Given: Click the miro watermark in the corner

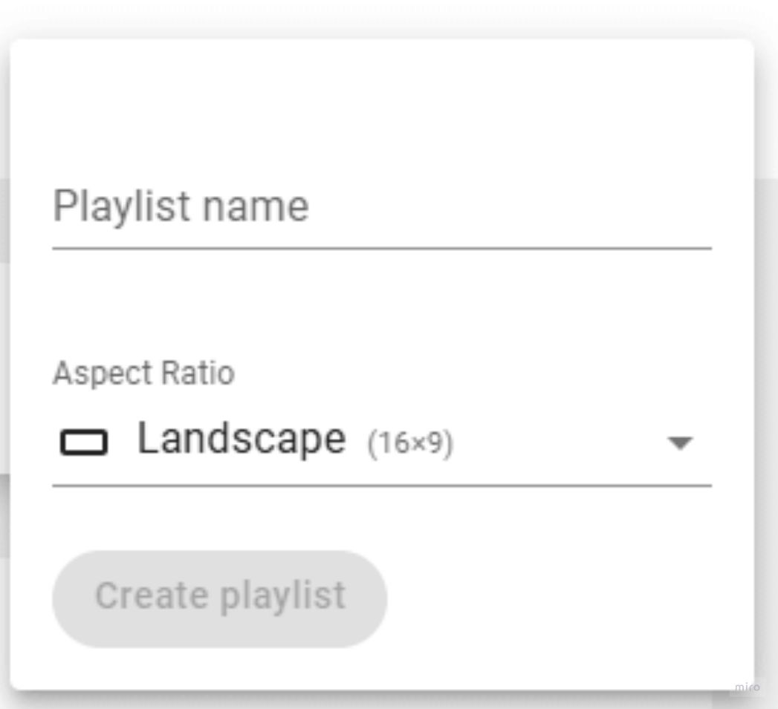Looking at the screenshot, I should (745, 687).
